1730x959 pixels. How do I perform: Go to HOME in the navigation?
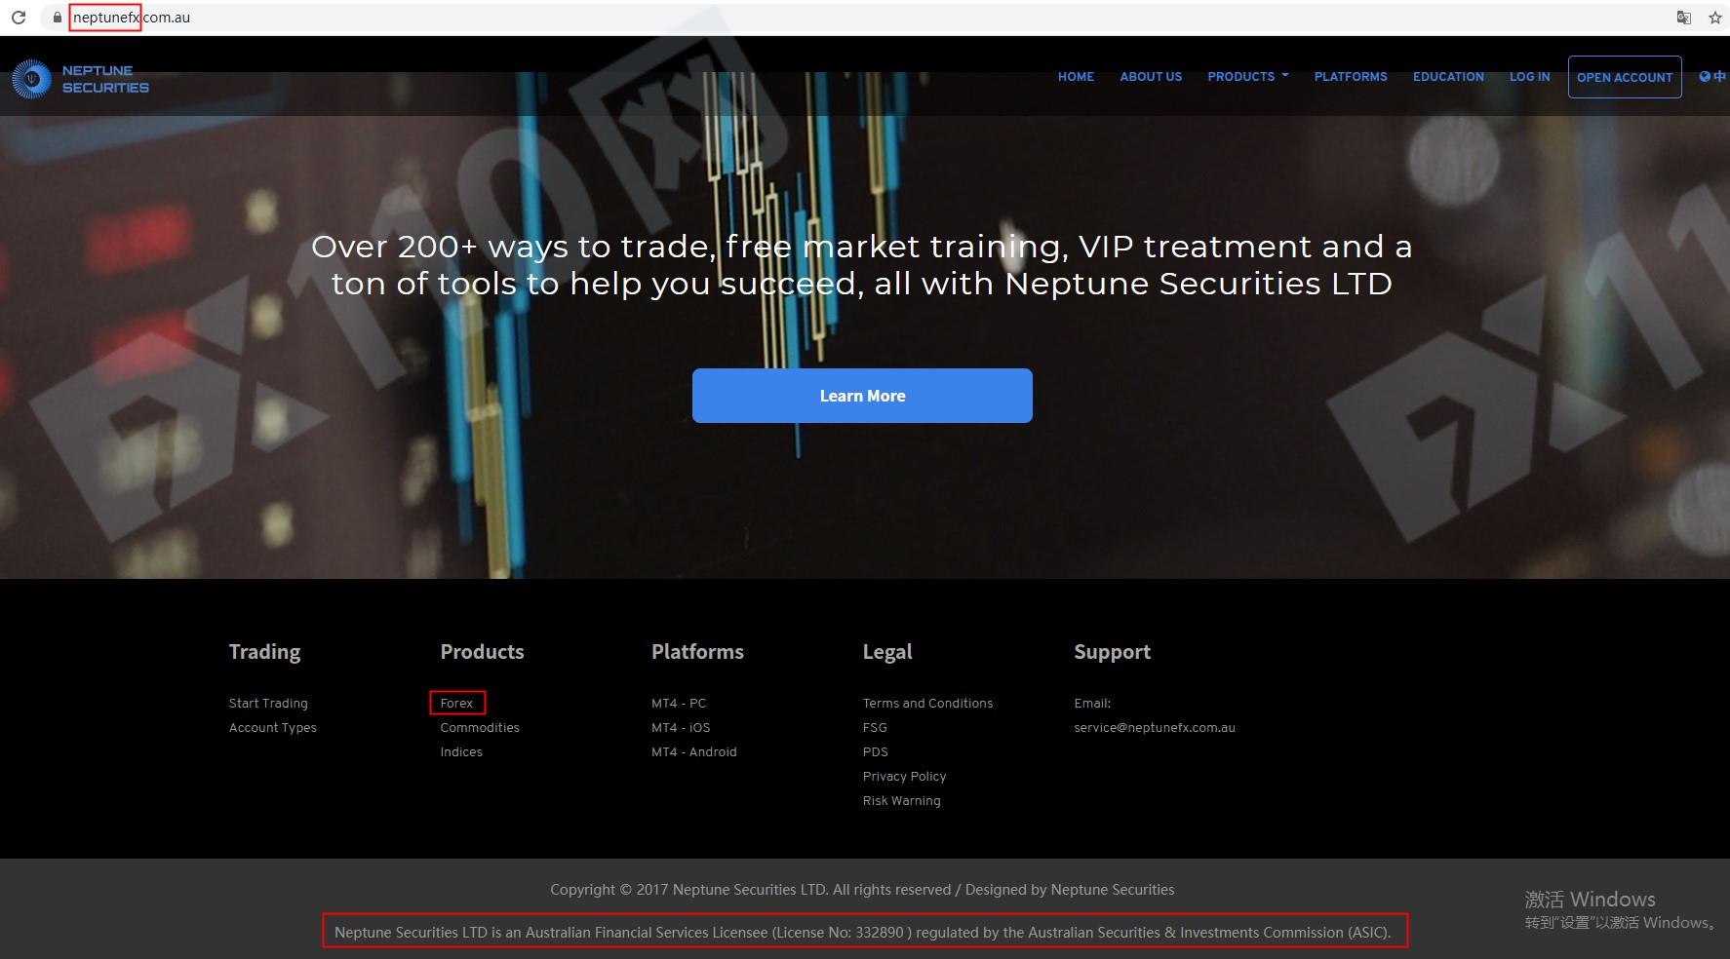[x=1076, y=76]
